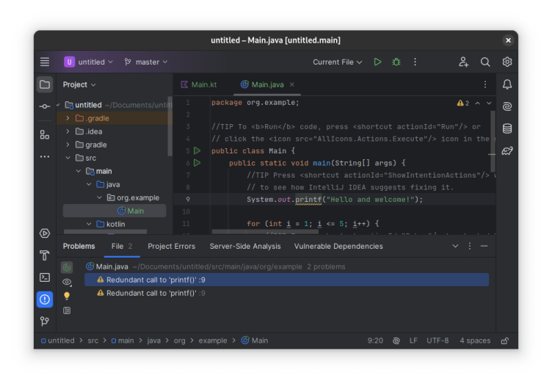This screenshot has height=386, width=552.
Task: Run the current file
Action: click(x=377, y=62)
